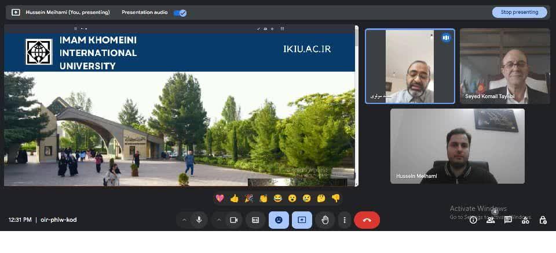
Task: Select Seyed Komail Tayebi's video tile
Action: pyautogui.click(x=504, y=66)
